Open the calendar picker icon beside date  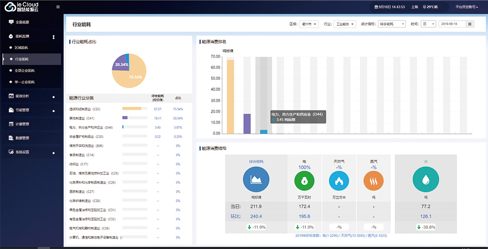point(470,24)
